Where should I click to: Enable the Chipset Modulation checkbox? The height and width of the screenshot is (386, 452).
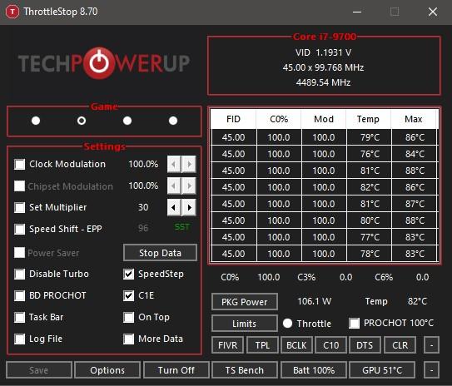pos(20,186)
